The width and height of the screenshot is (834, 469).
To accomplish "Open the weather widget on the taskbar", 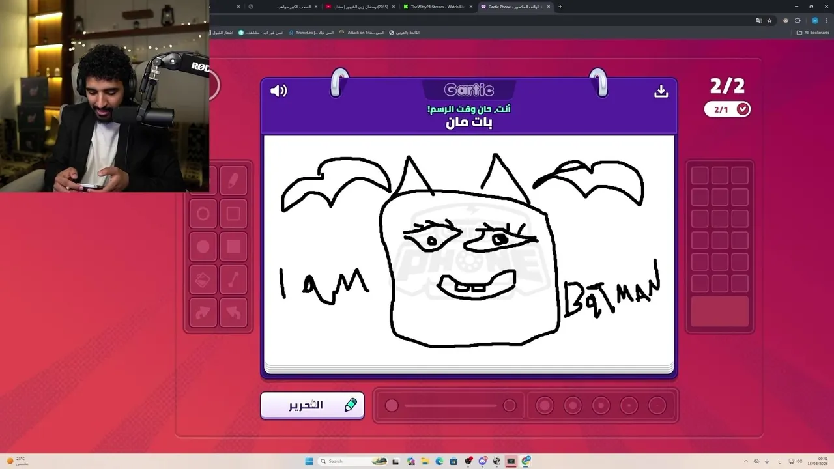I will pos(17,461).
